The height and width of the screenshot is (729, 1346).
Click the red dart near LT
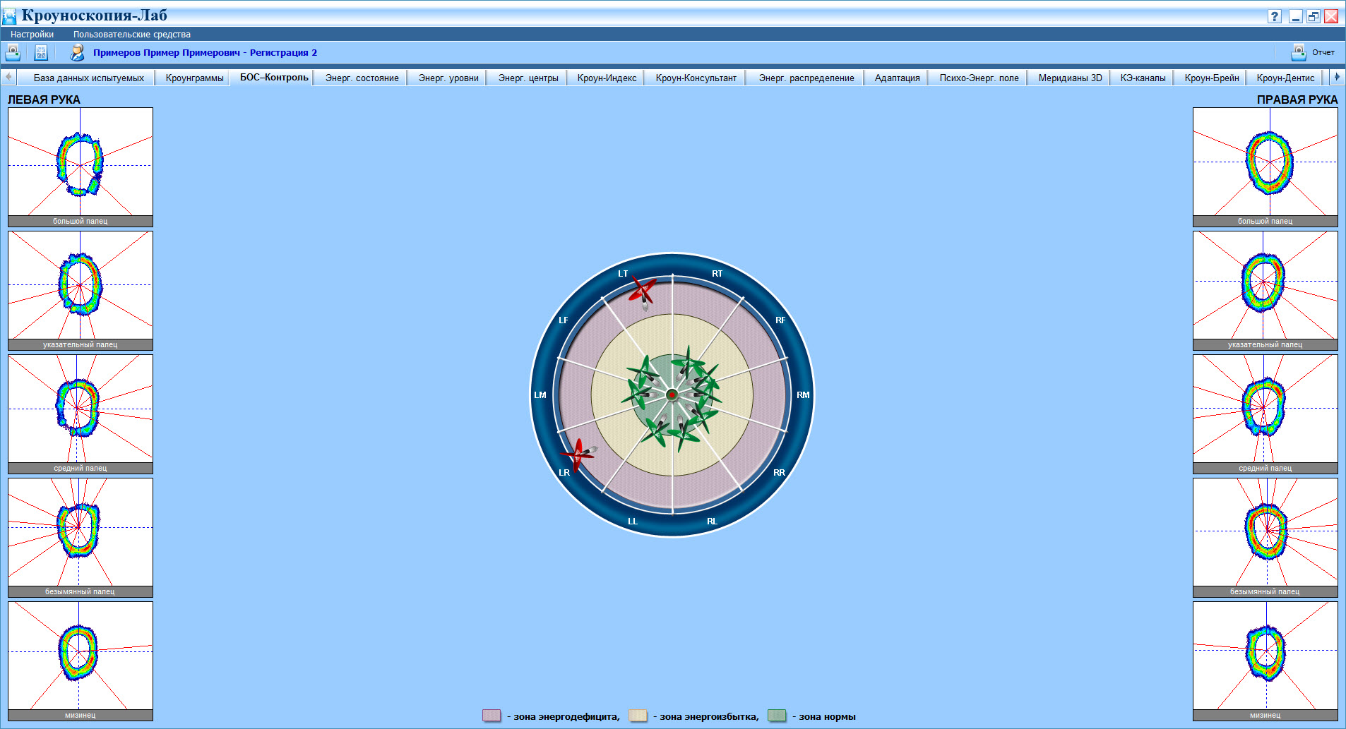[643, 292]
